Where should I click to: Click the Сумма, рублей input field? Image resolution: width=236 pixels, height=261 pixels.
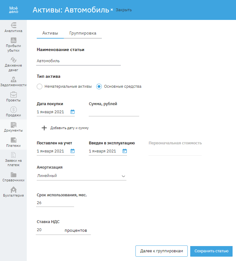click(114, 112)
